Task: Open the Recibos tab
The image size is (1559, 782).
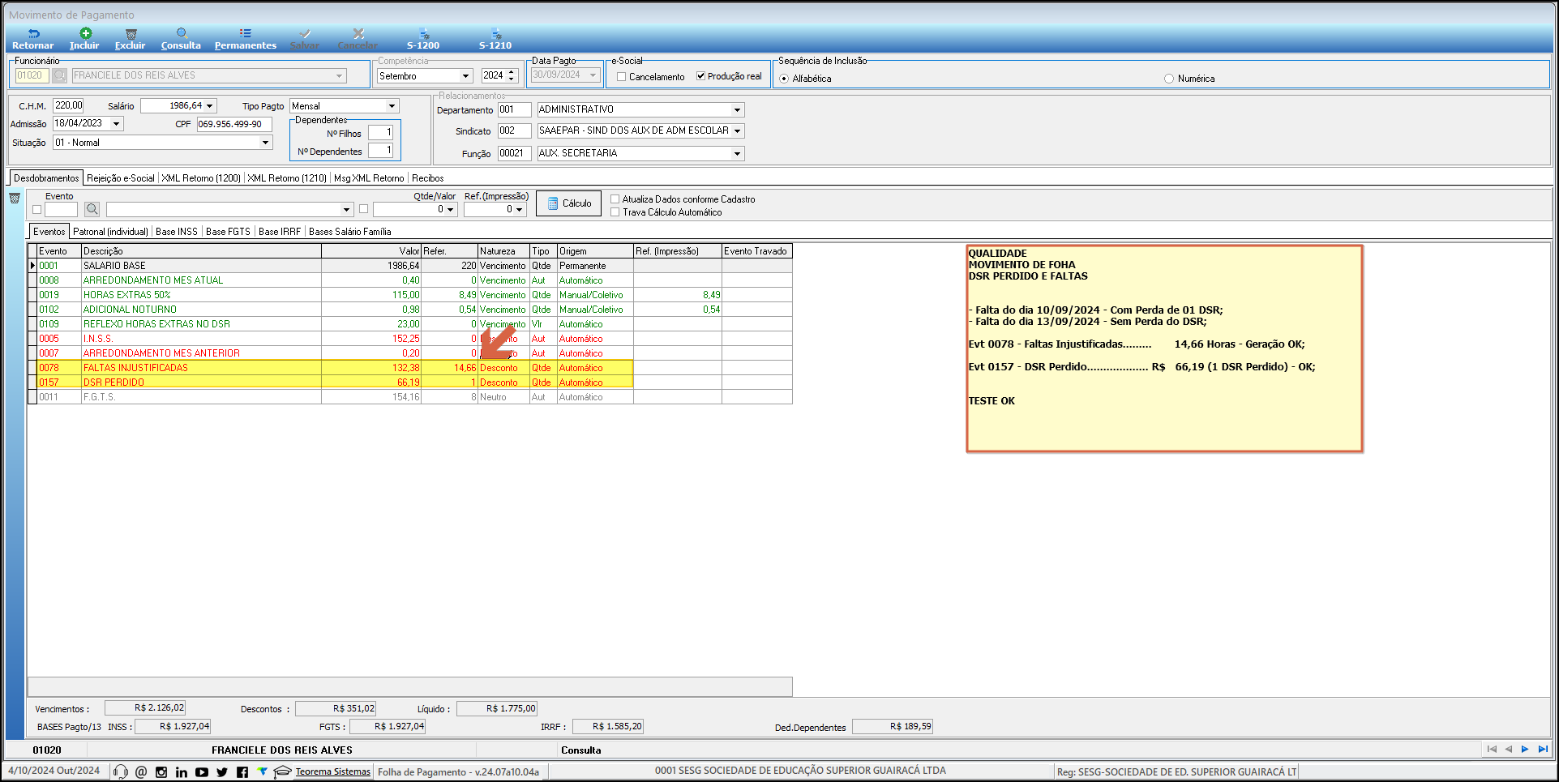Action: click(427, 178)
